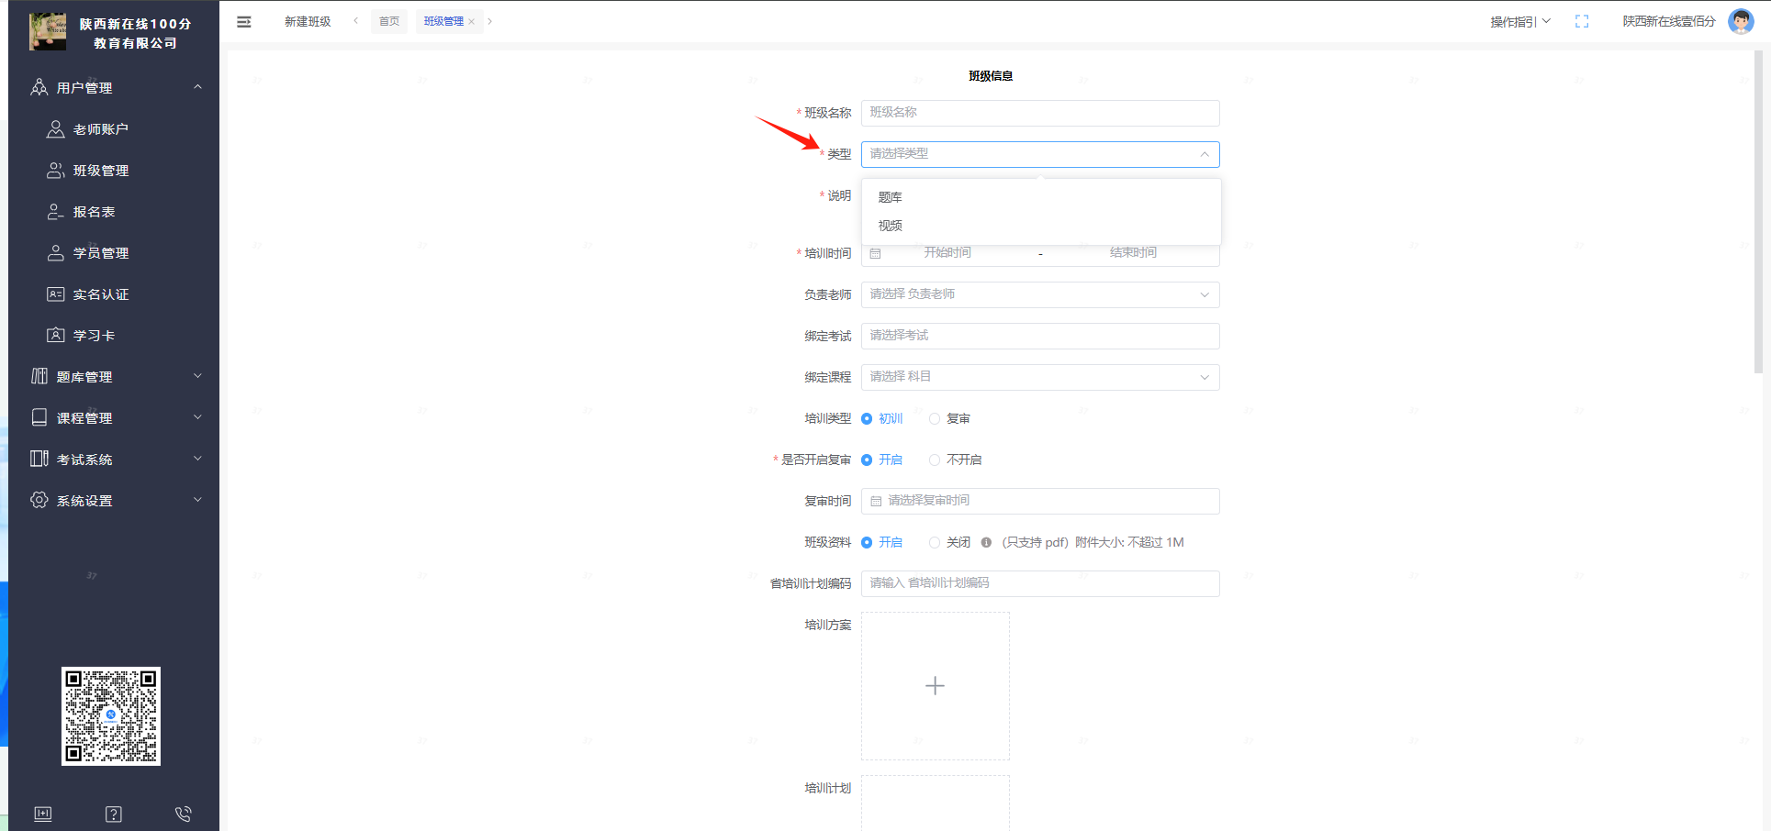Click the 新建班级 breadcrumb title
Screen dimensions: 1771x831
click(308, 21)
